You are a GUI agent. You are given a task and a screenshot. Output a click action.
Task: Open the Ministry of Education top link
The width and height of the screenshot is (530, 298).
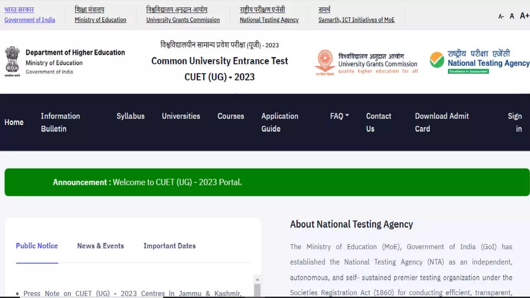[x=100, y=20]
